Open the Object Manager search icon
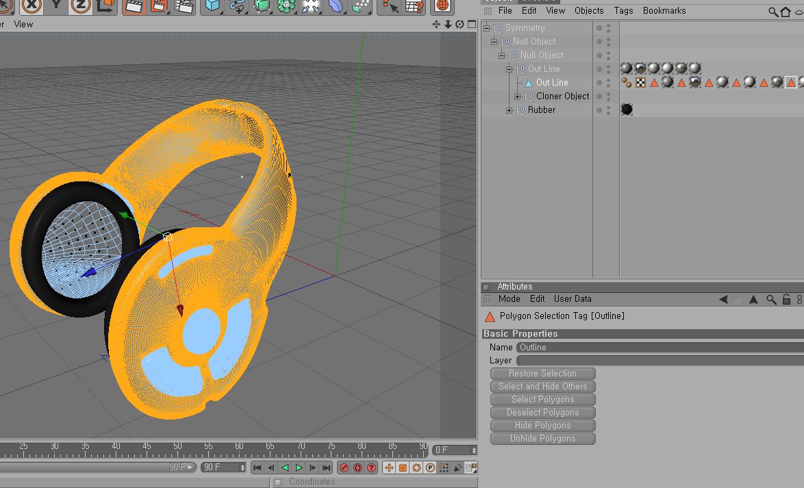 [772, 12]
